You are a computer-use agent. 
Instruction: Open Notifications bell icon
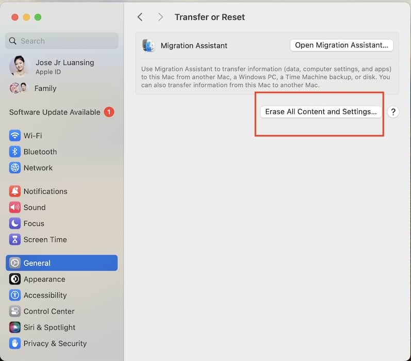[x=15, y=191]
